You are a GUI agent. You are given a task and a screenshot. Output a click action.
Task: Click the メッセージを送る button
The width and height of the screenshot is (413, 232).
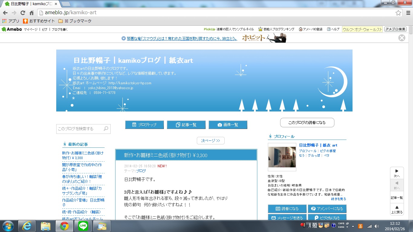[x=287, y=217]
